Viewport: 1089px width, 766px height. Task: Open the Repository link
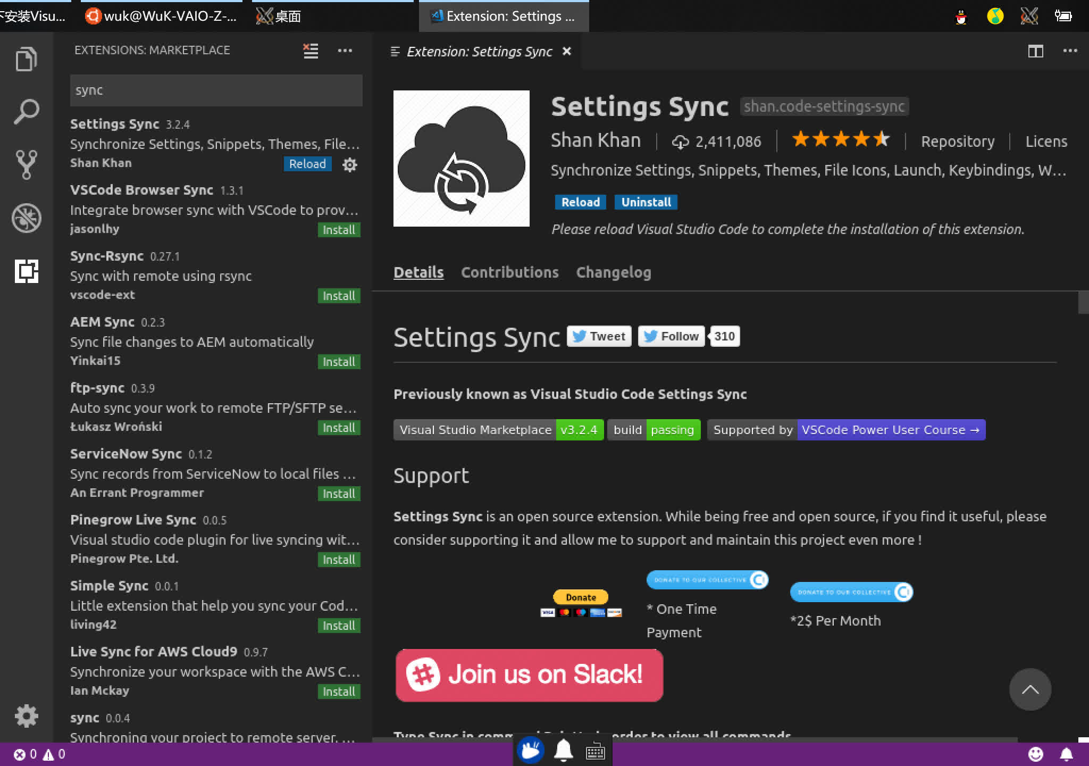pos(957,141)
